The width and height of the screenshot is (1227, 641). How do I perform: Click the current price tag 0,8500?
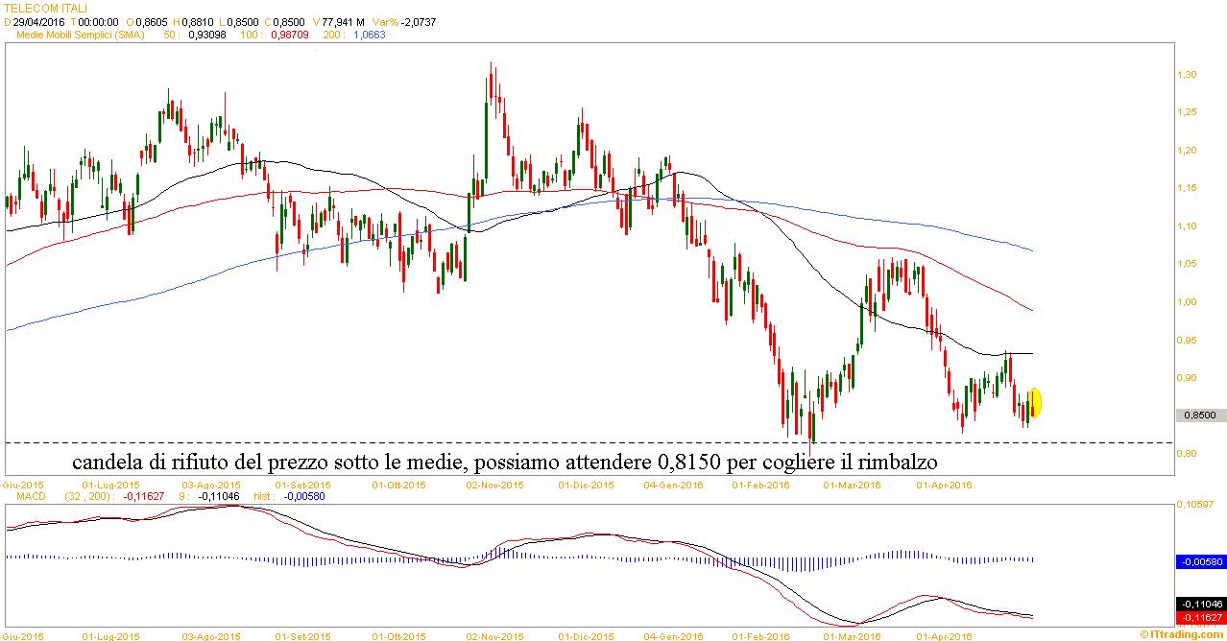[1198, 415]
